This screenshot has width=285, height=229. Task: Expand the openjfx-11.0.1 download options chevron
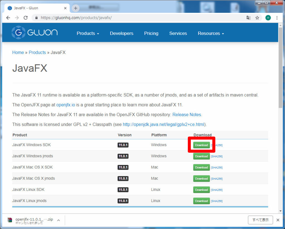coord(58,220)
